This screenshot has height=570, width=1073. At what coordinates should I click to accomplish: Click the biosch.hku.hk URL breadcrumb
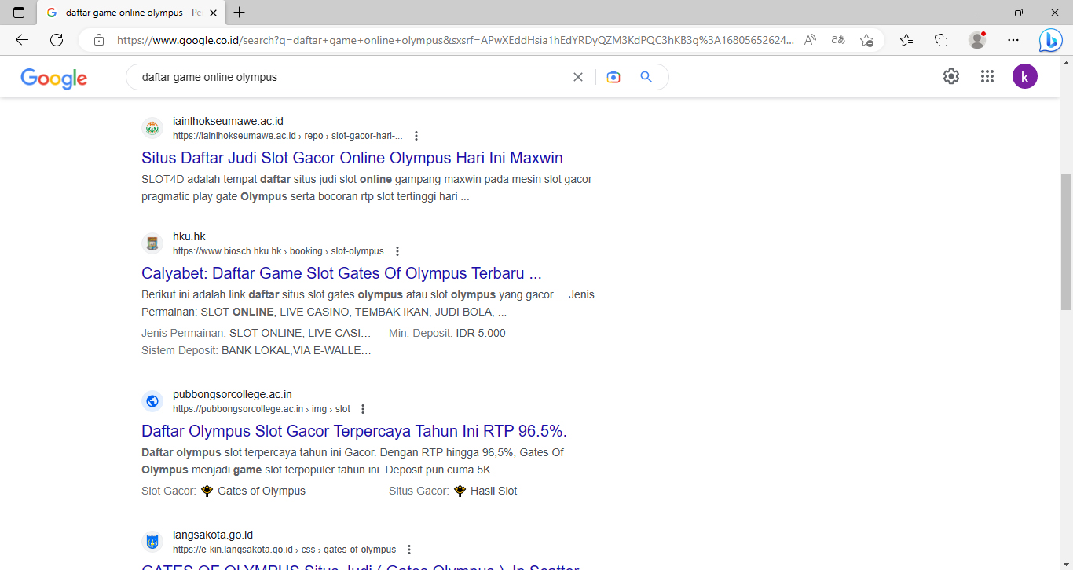[278, 251]
